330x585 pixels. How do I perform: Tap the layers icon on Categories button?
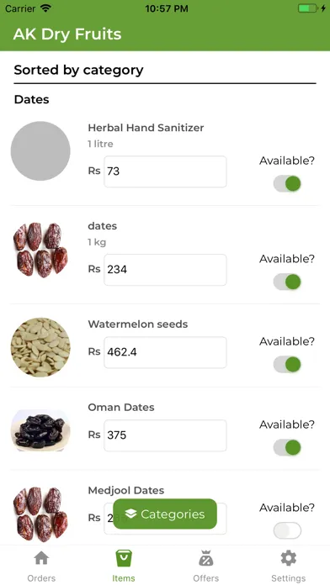tap(130, 514)
